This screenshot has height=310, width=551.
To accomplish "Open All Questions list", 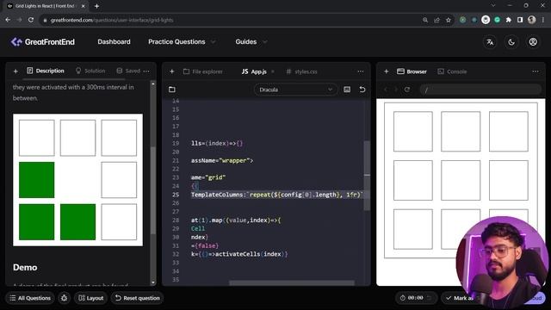I will [30, 298].
